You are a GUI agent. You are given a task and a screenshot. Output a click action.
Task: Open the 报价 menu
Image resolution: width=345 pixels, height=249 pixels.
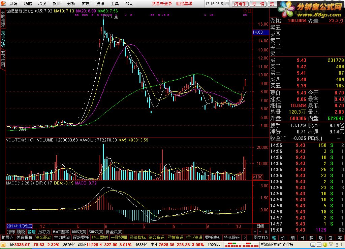57,3
